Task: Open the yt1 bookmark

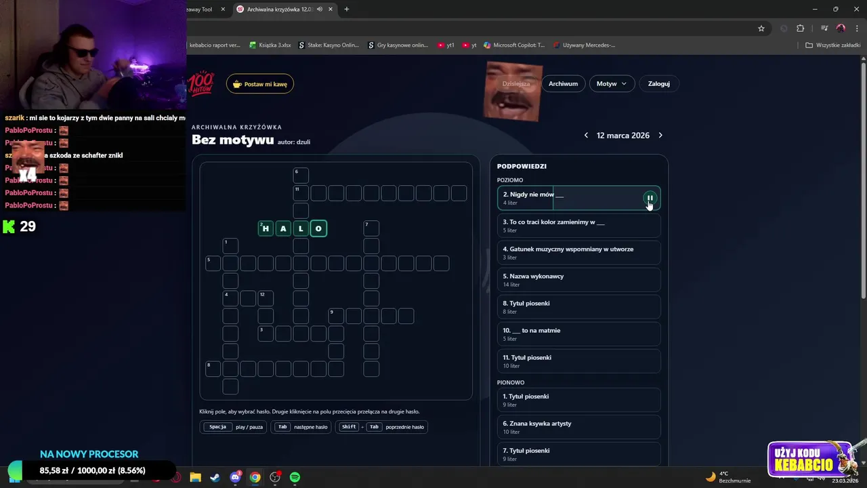Action: click(x=446, y=45)
